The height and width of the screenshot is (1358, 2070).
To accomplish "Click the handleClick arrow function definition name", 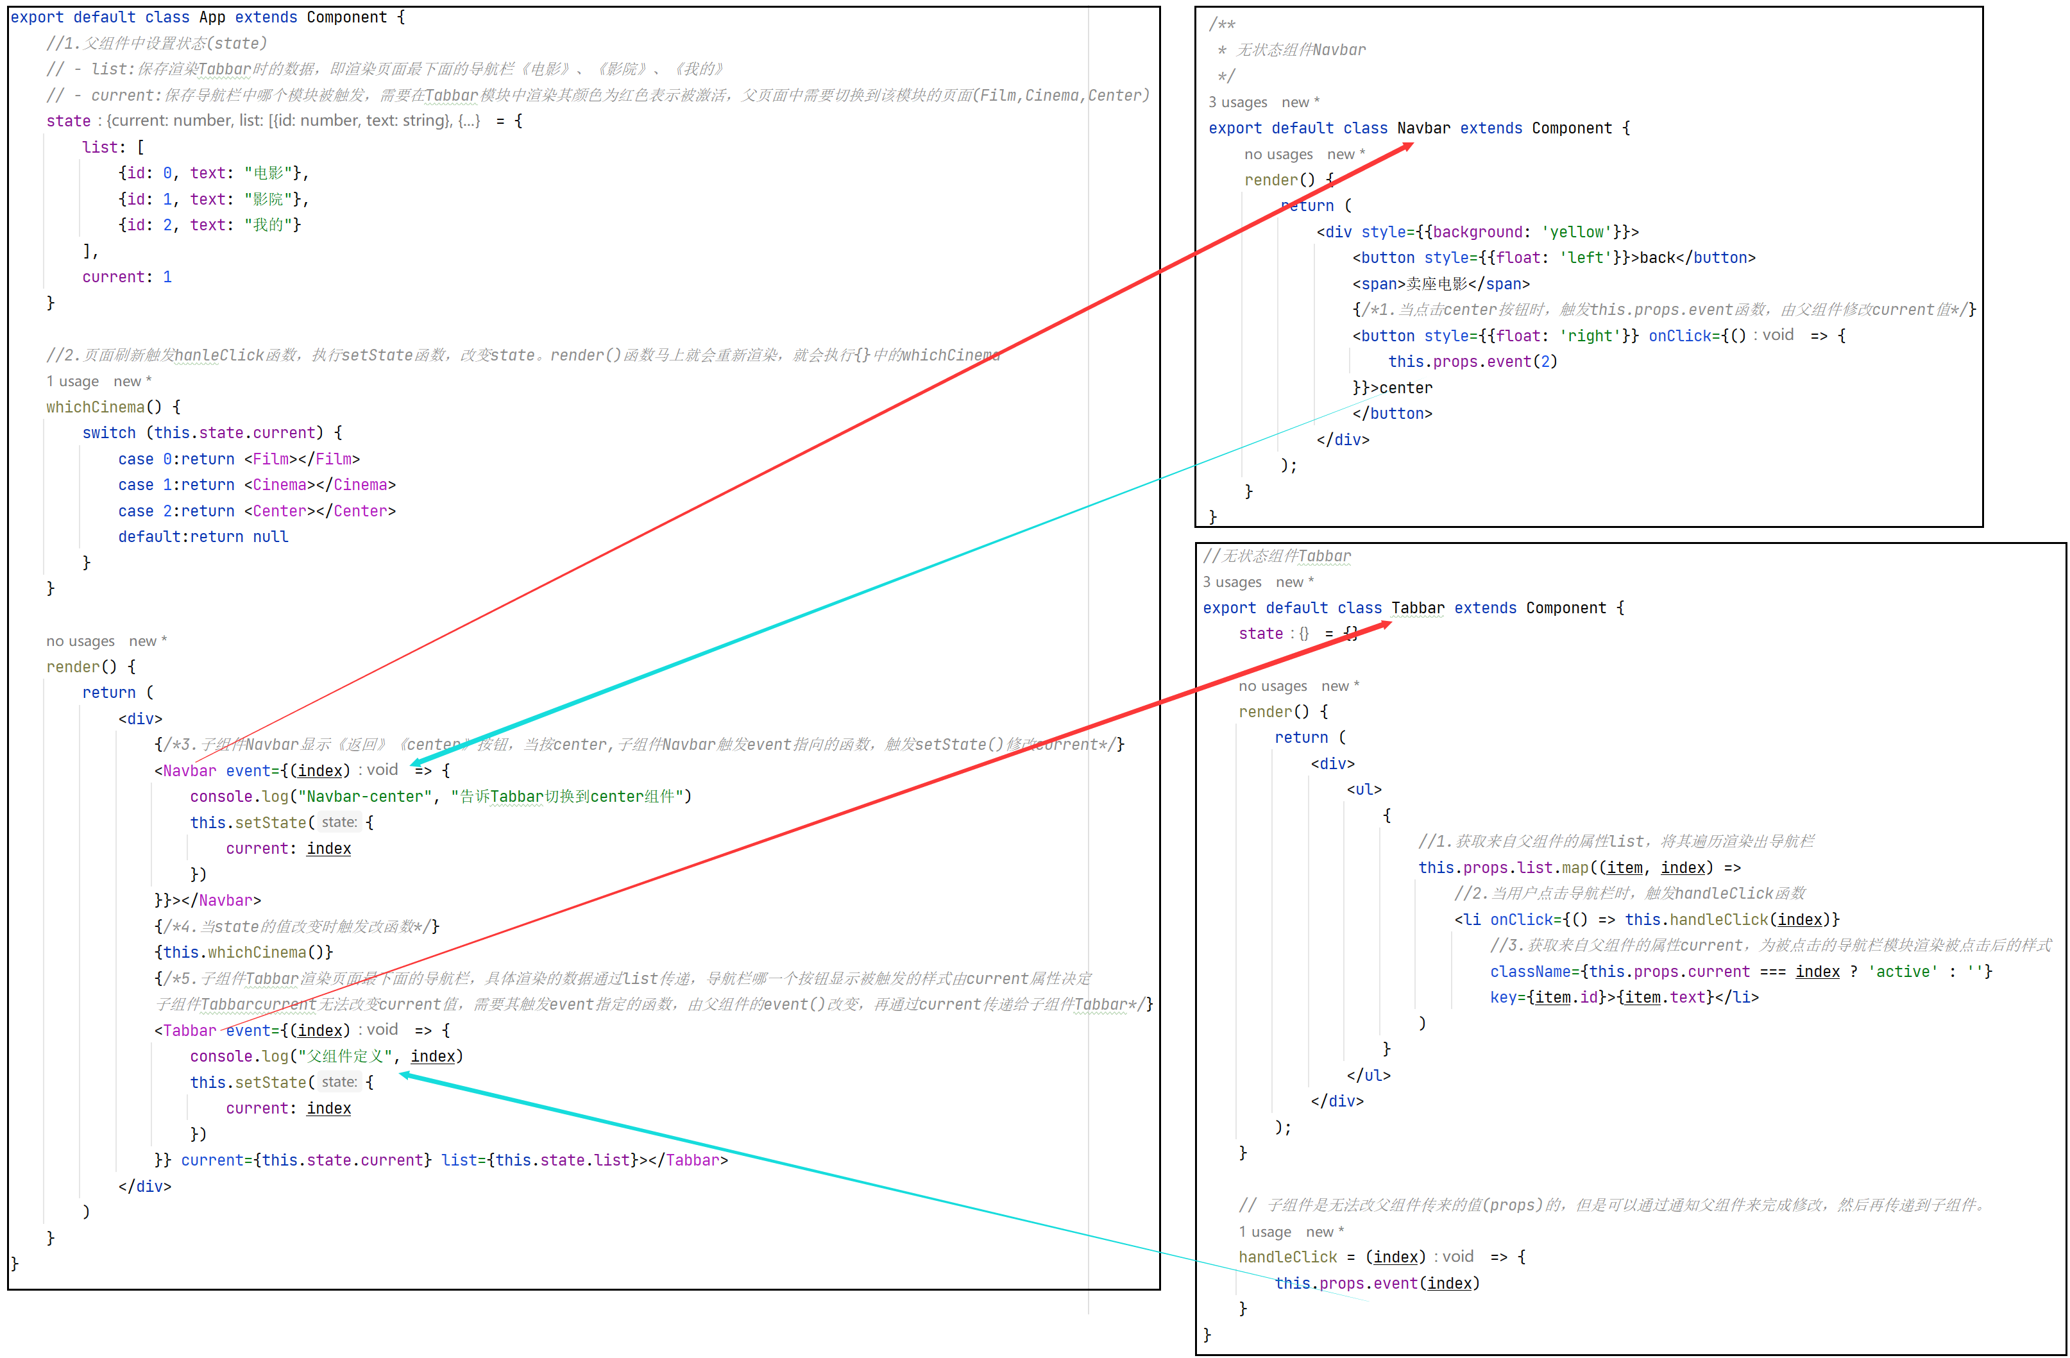I will click(1288, 1257).
